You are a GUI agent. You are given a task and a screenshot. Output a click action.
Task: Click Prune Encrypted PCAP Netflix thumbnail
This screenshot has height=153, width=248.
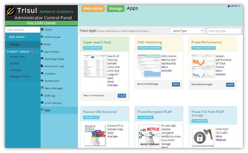[149, 135]
